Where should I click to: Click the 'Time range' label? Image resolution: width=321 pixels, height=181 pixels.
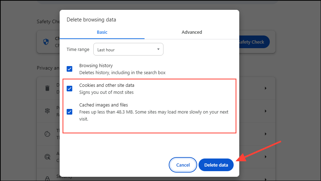coord(78,50)
